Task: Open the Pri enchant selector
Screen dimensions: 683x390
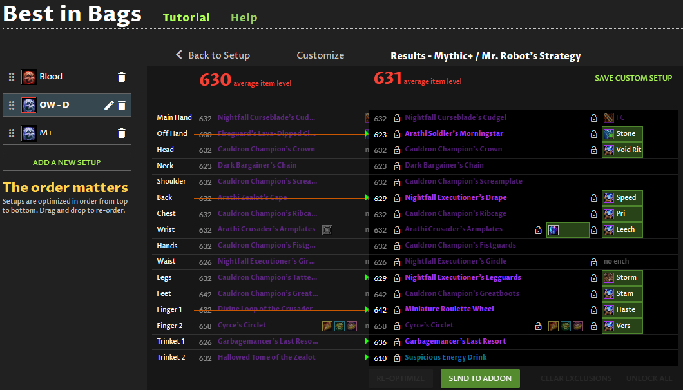Action: tap(622, 214)
